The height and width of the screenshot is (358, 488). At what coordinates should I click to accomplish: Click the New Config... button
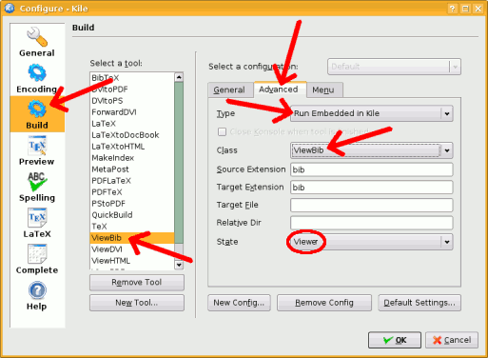[x=239, y=303]
